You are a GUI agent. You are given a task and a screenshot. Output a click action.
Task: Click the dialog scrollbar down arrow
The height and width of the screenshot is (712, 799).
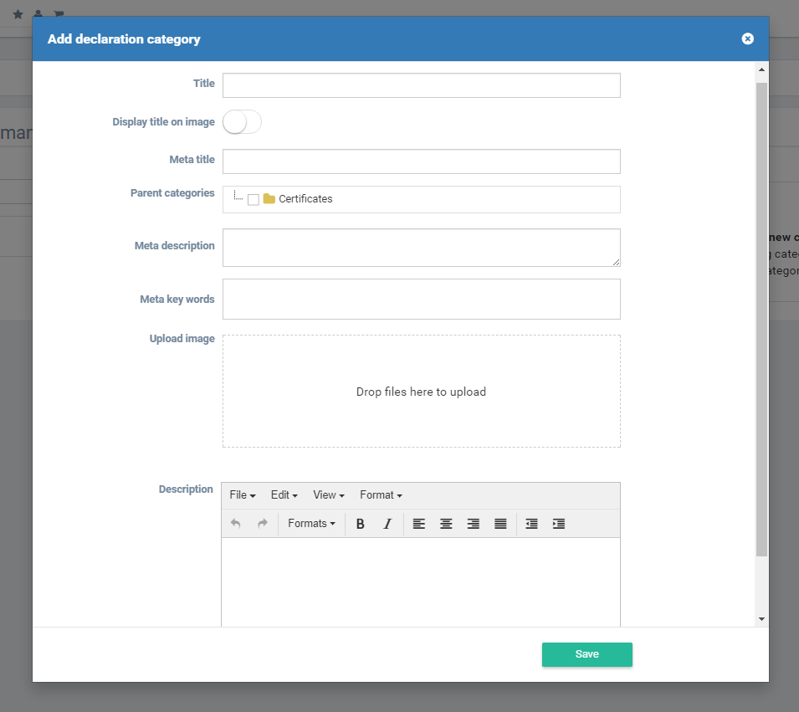click(762, 619)
